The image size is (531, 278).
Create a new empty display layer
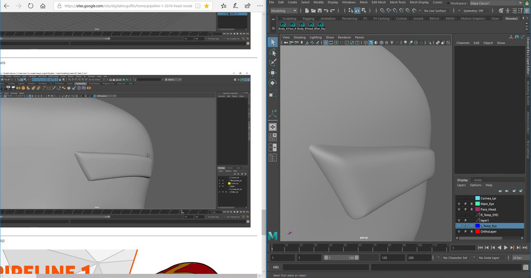pyautogui.click(x=514, y=191)
